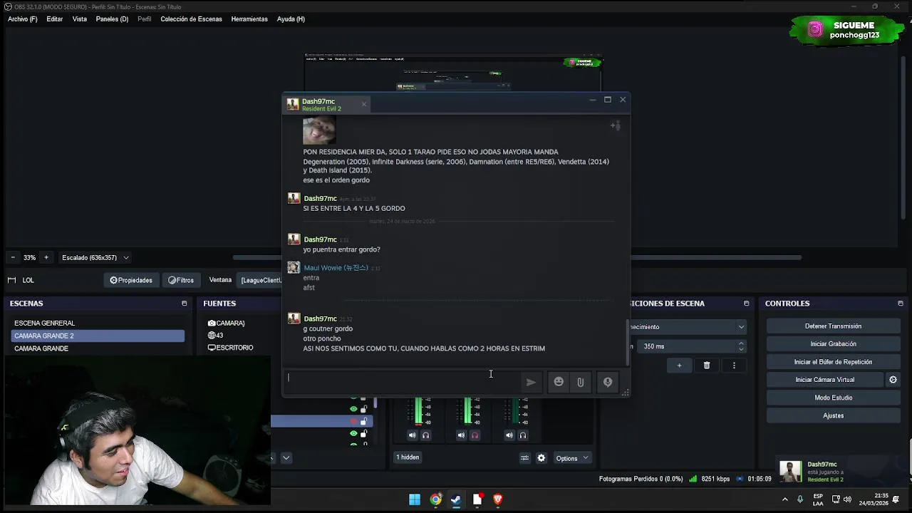Mute the second audio mixer channel
This screenshot has width=912, height=513.
point(461,435)
